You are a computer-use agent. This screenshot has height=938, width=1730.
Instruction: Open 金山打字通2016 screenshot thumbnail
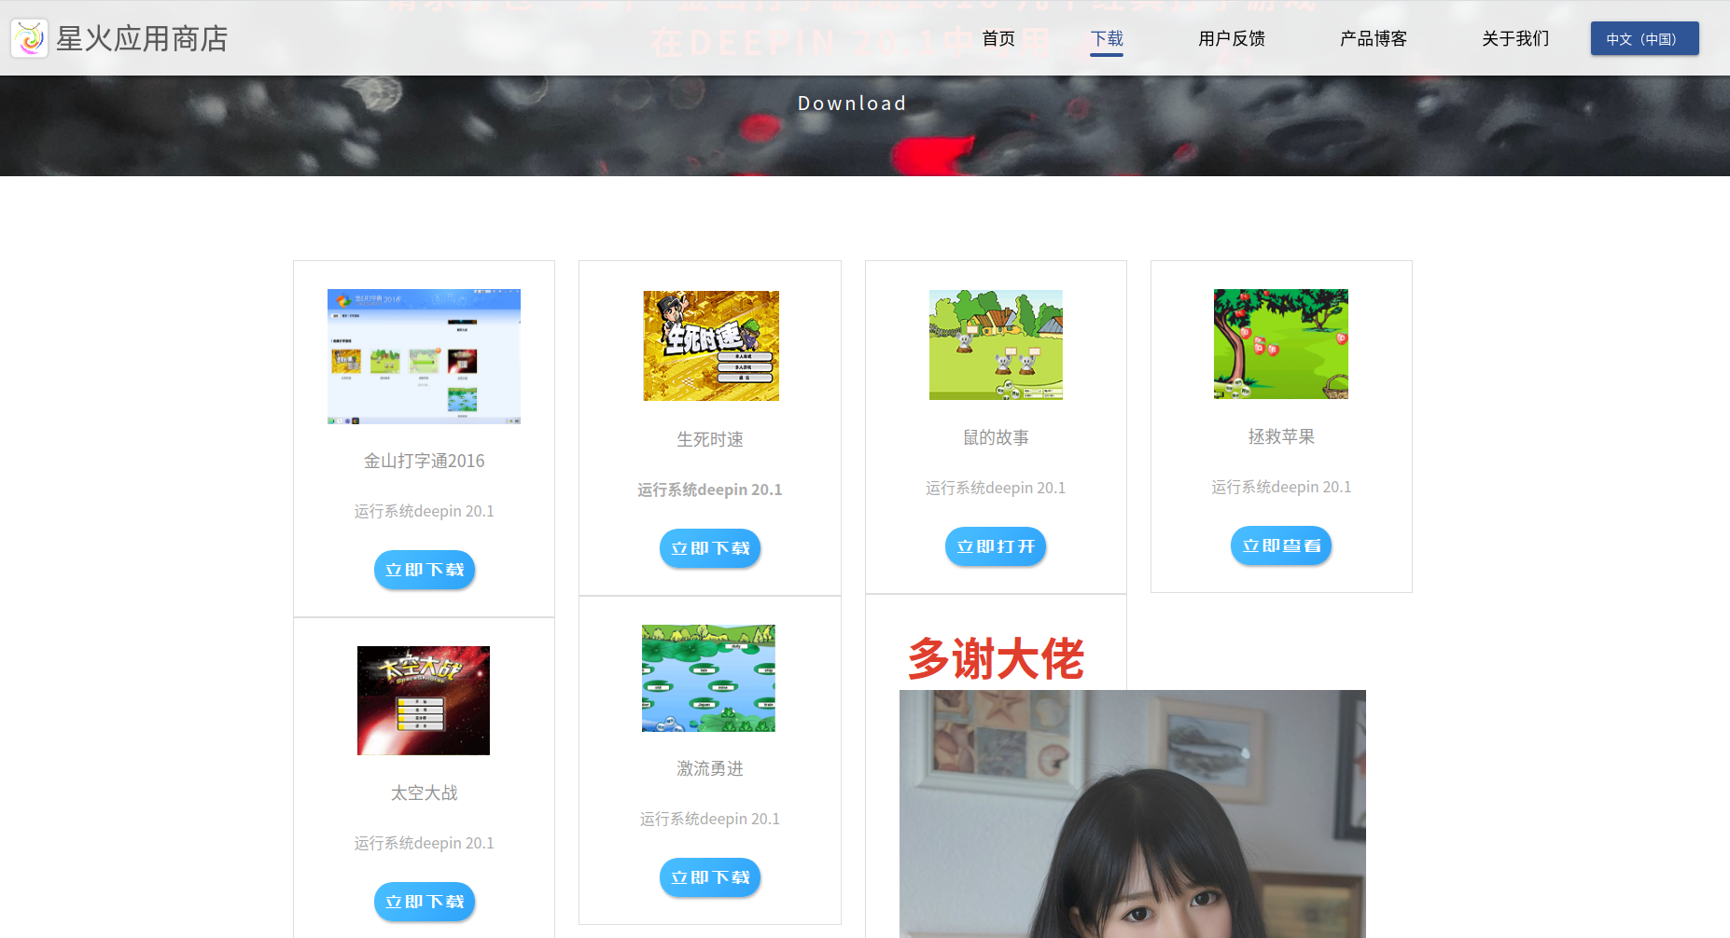(424, 356)
